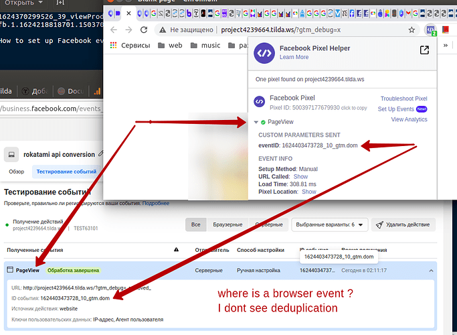Screen dimensions: 457x335
Task: Click the Not Secure warning triangle icon
Action: [163, 29]
